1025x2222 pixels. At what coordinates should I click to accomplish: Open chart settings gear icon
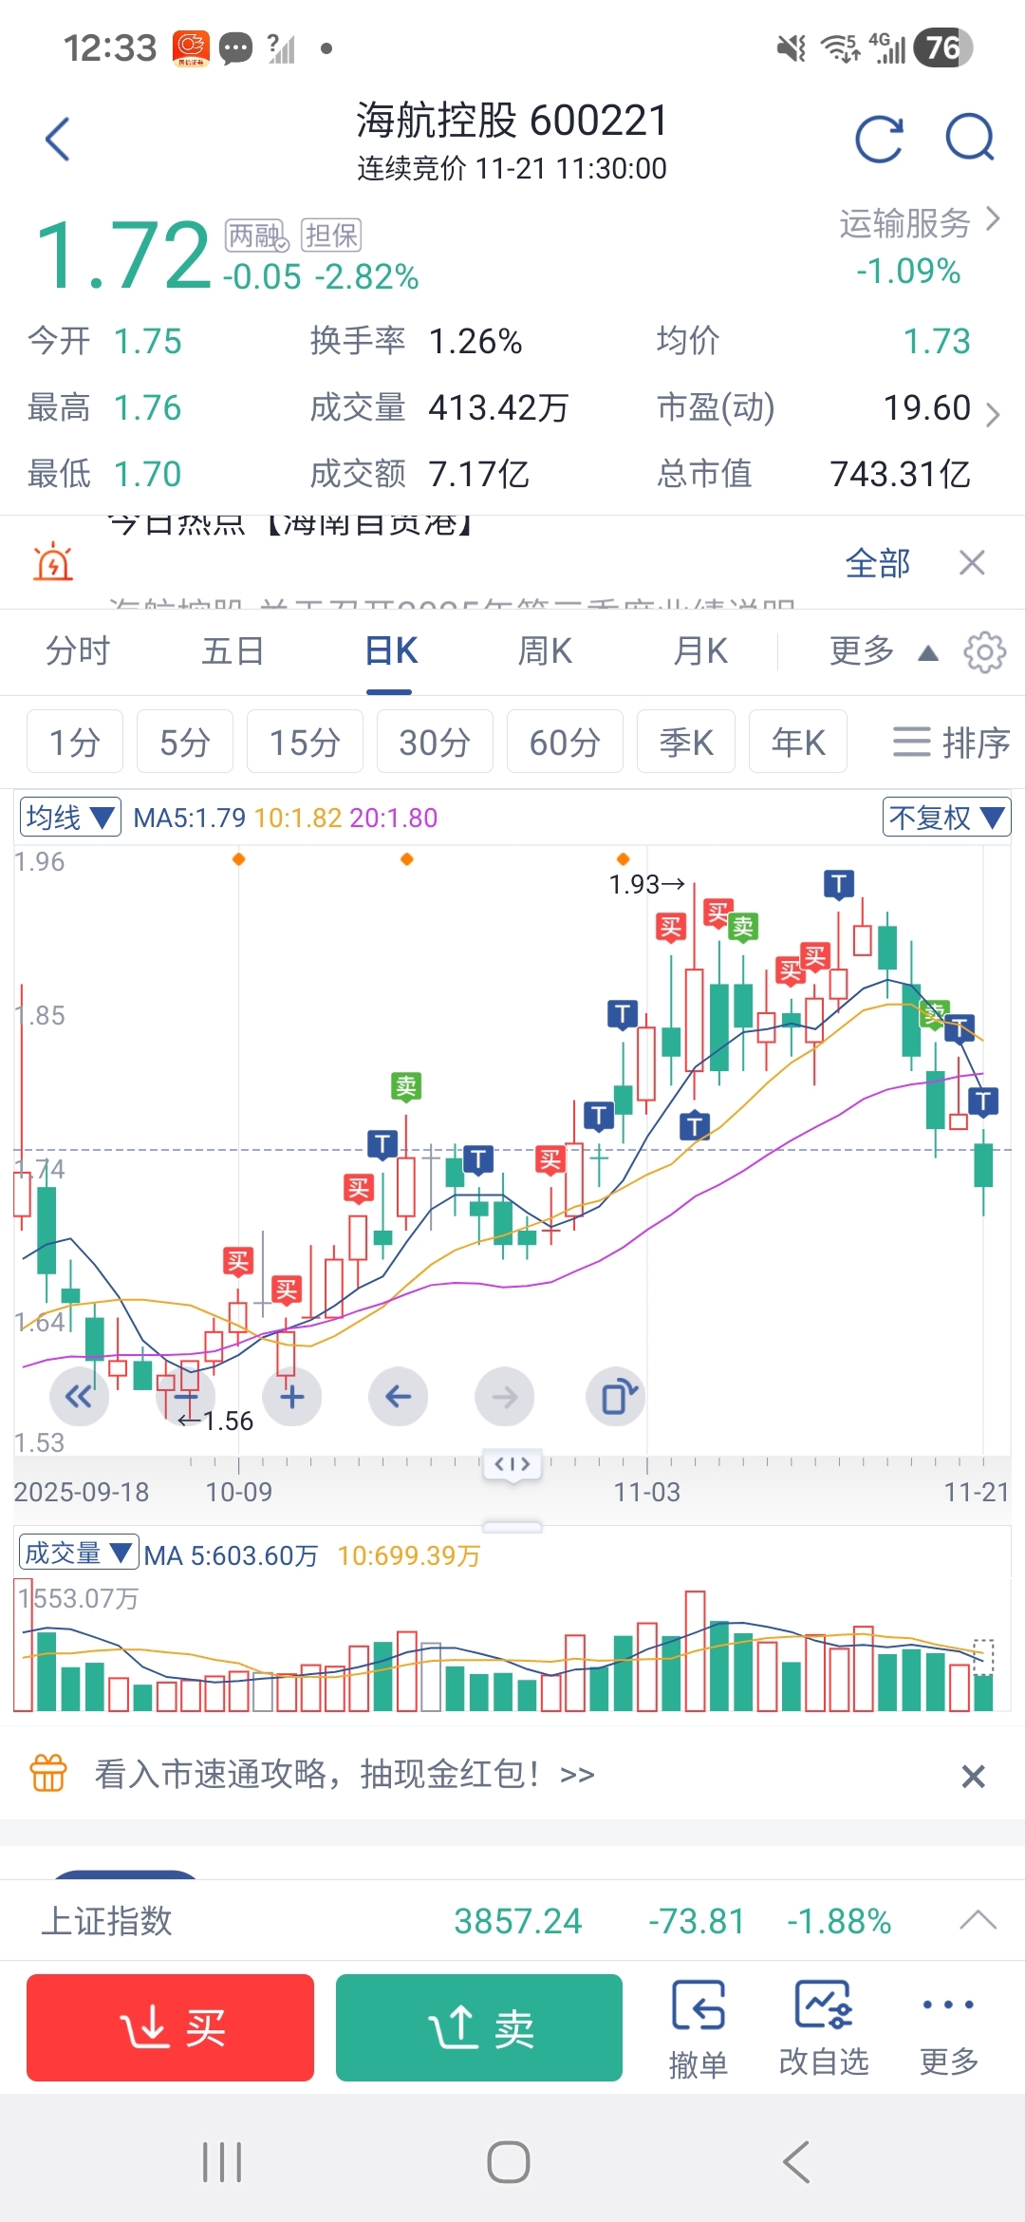click(984, 652)
